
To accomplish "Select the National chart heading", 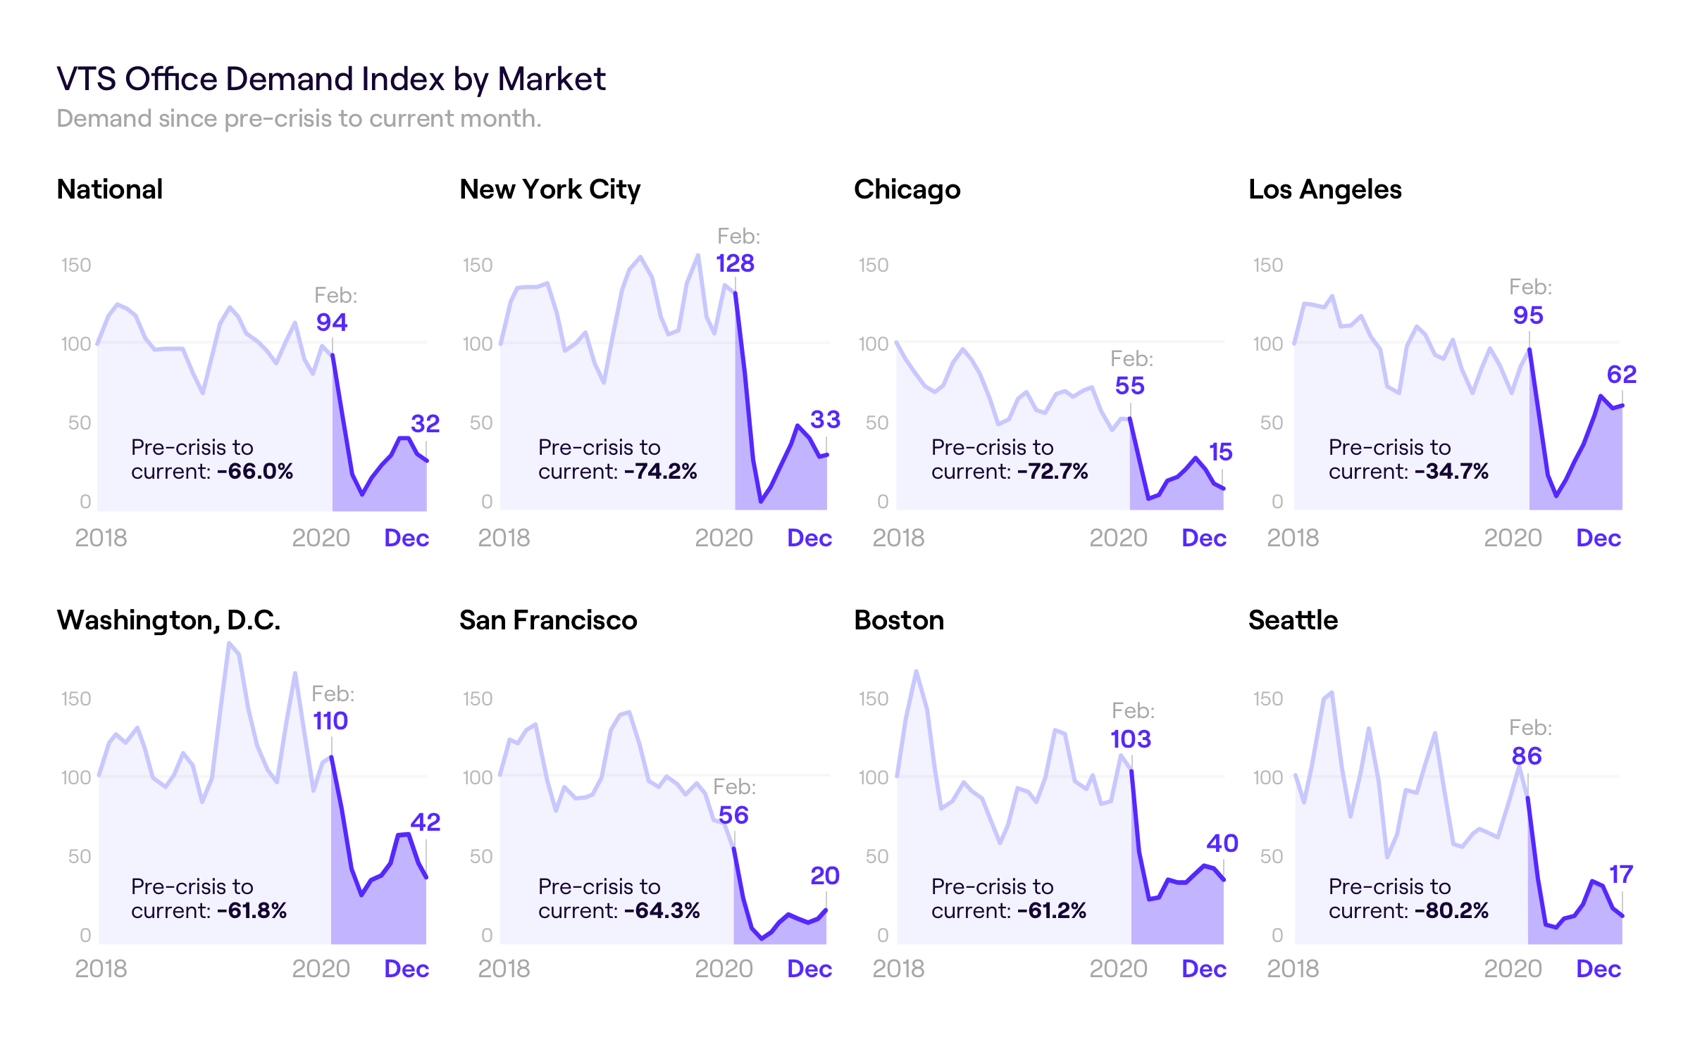I will (x=110, y=189).
